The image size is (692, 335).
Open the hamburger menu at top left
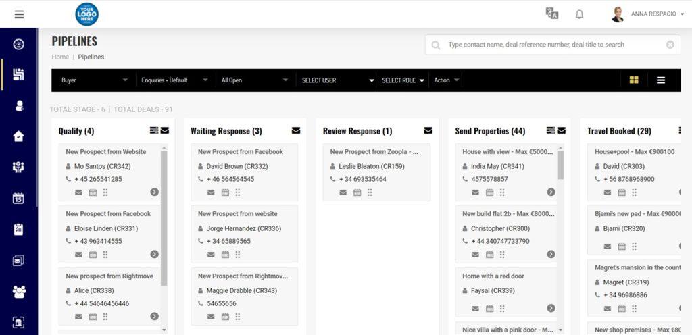coord(19,14)
